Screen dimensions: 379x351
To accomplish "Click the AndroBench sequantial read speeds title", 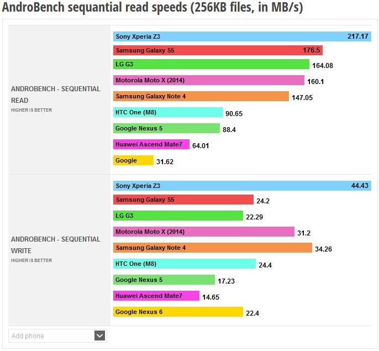I will (152, 7).
